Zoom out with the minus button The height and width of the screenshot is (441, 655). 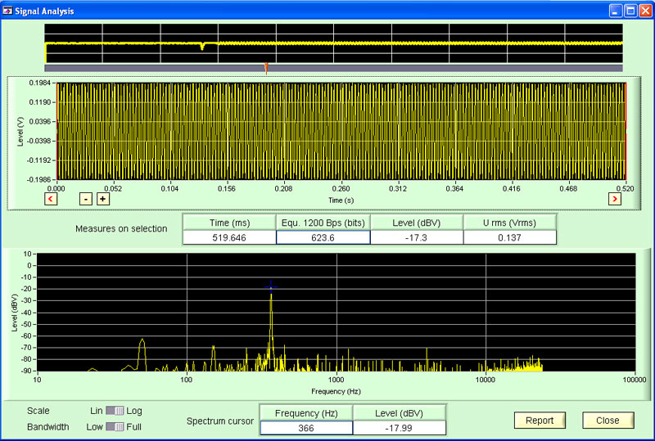(86, 199)
